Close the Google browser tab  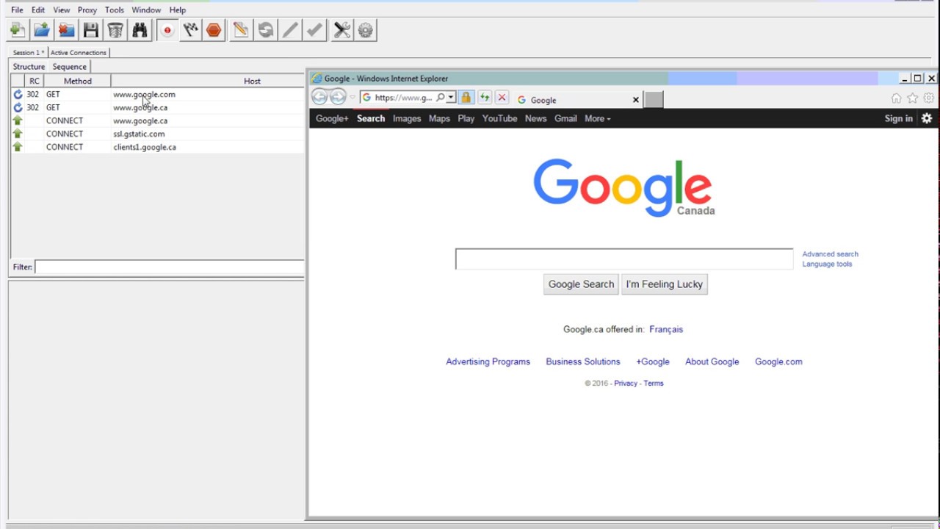coord(636,100)
